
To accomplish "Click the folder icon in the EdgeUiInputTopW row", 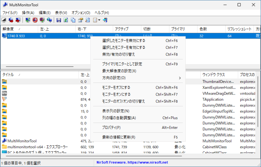I will (4, 111).
